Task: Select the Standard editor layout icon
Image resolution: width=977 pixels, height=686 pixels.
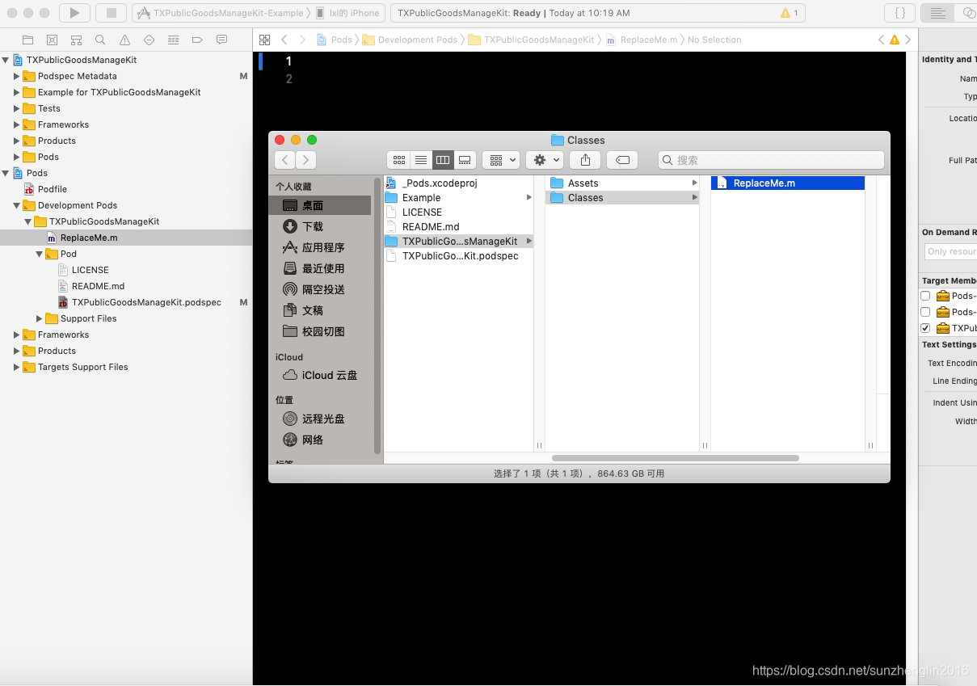Action: 937,13
